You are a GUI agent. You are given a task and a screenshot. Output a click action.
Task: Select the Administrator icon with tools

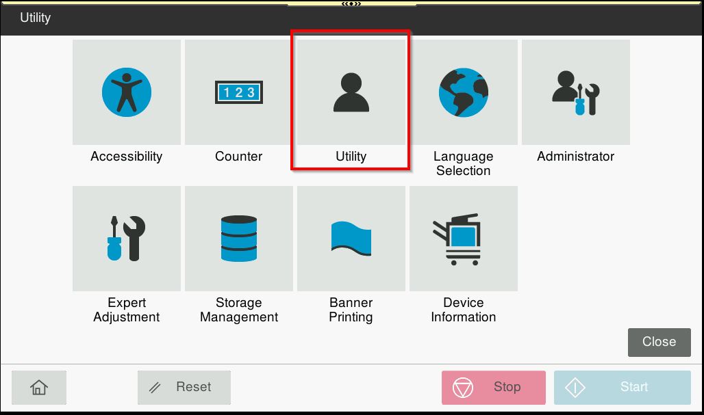coord(576,92)
